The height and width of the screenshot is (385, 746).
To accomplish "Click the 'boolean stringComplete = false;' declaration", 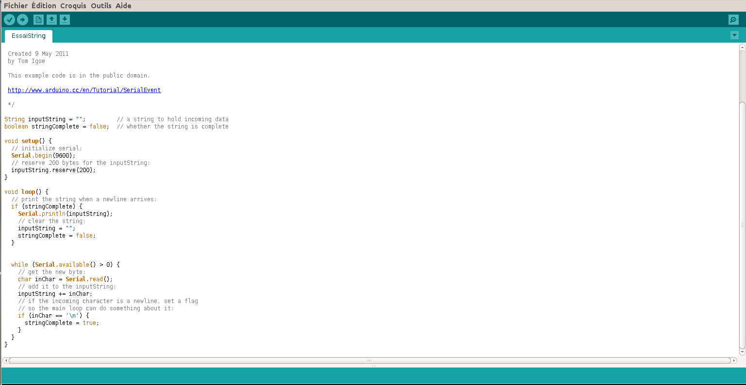I will pyautogui.click(x=57, y=127).
